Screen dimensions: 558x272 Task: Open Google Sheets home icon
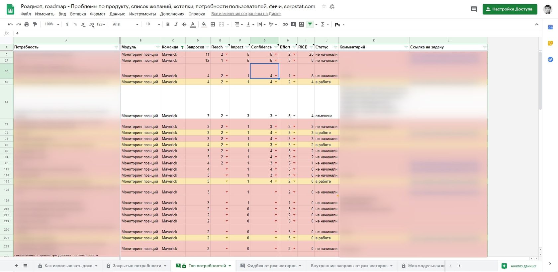coord(10,9)
